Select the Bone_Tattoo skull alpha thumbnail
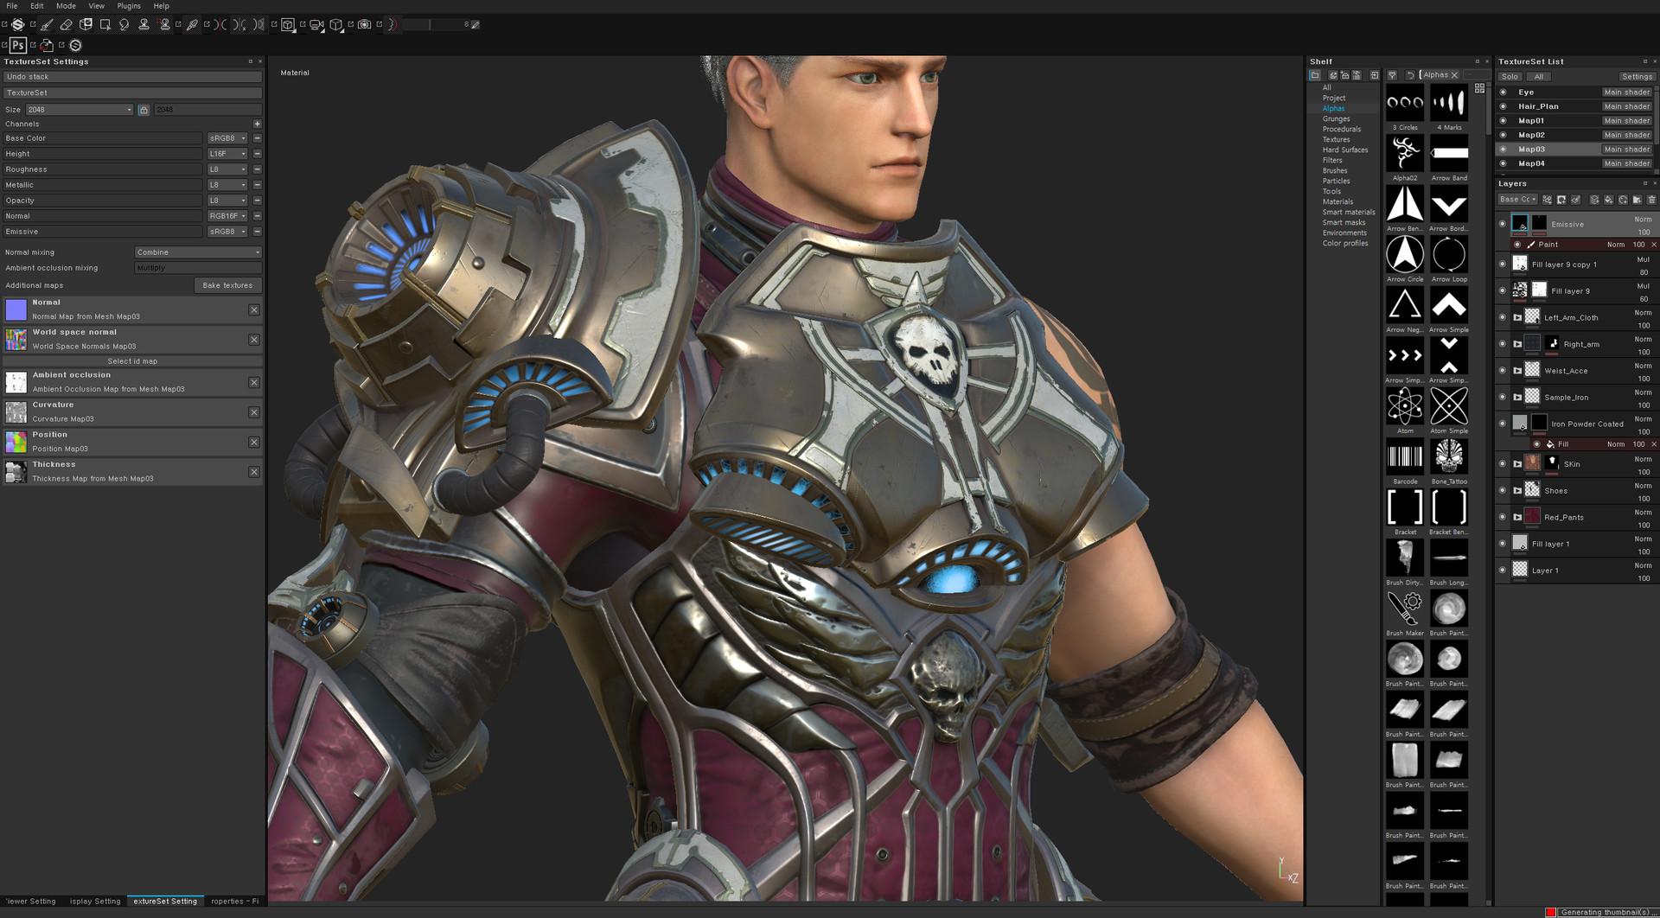Image resolution: width=1660 pixels, height=918 pixels. point(1449,457)
